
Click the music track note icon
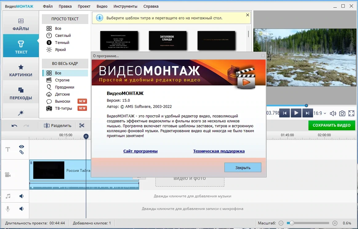point(8,196)
